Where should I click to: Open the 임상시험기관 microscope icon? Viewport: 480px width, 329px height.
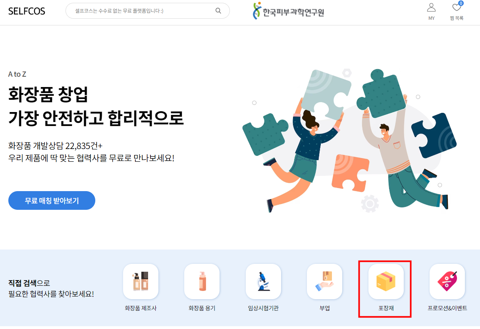coord(263,282)
